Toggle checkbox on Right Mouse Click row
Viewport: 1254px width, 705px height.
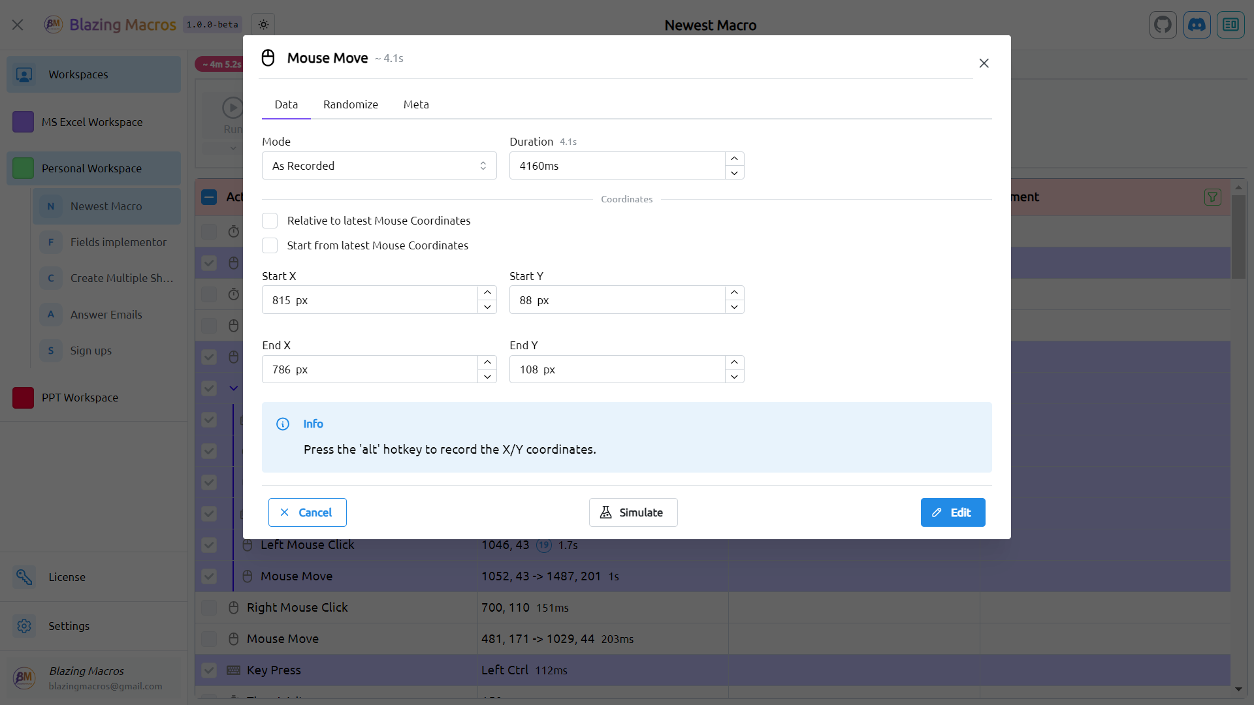point(209,608)
